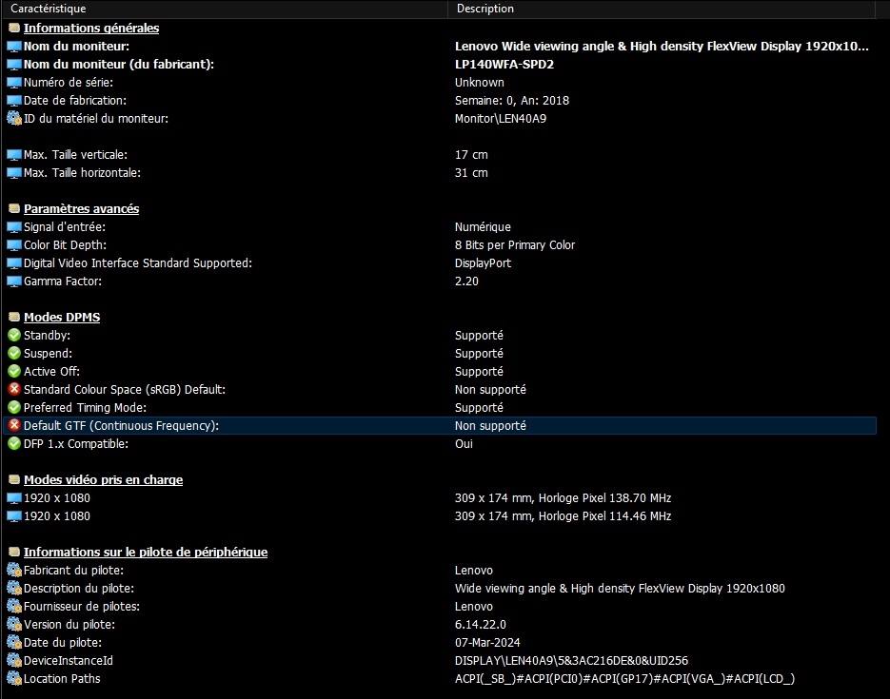Screen dimensions: 890x699
Task: Click the red X icon beside Default GTF (Continuous Frequency)
Action: [x=14, y=425]
